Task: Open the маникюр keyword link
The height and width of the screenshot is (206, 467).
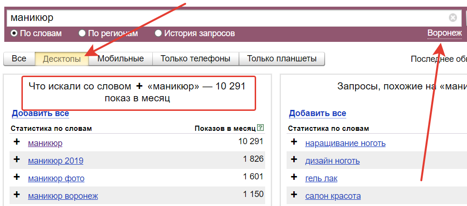Action: (45, 144)
